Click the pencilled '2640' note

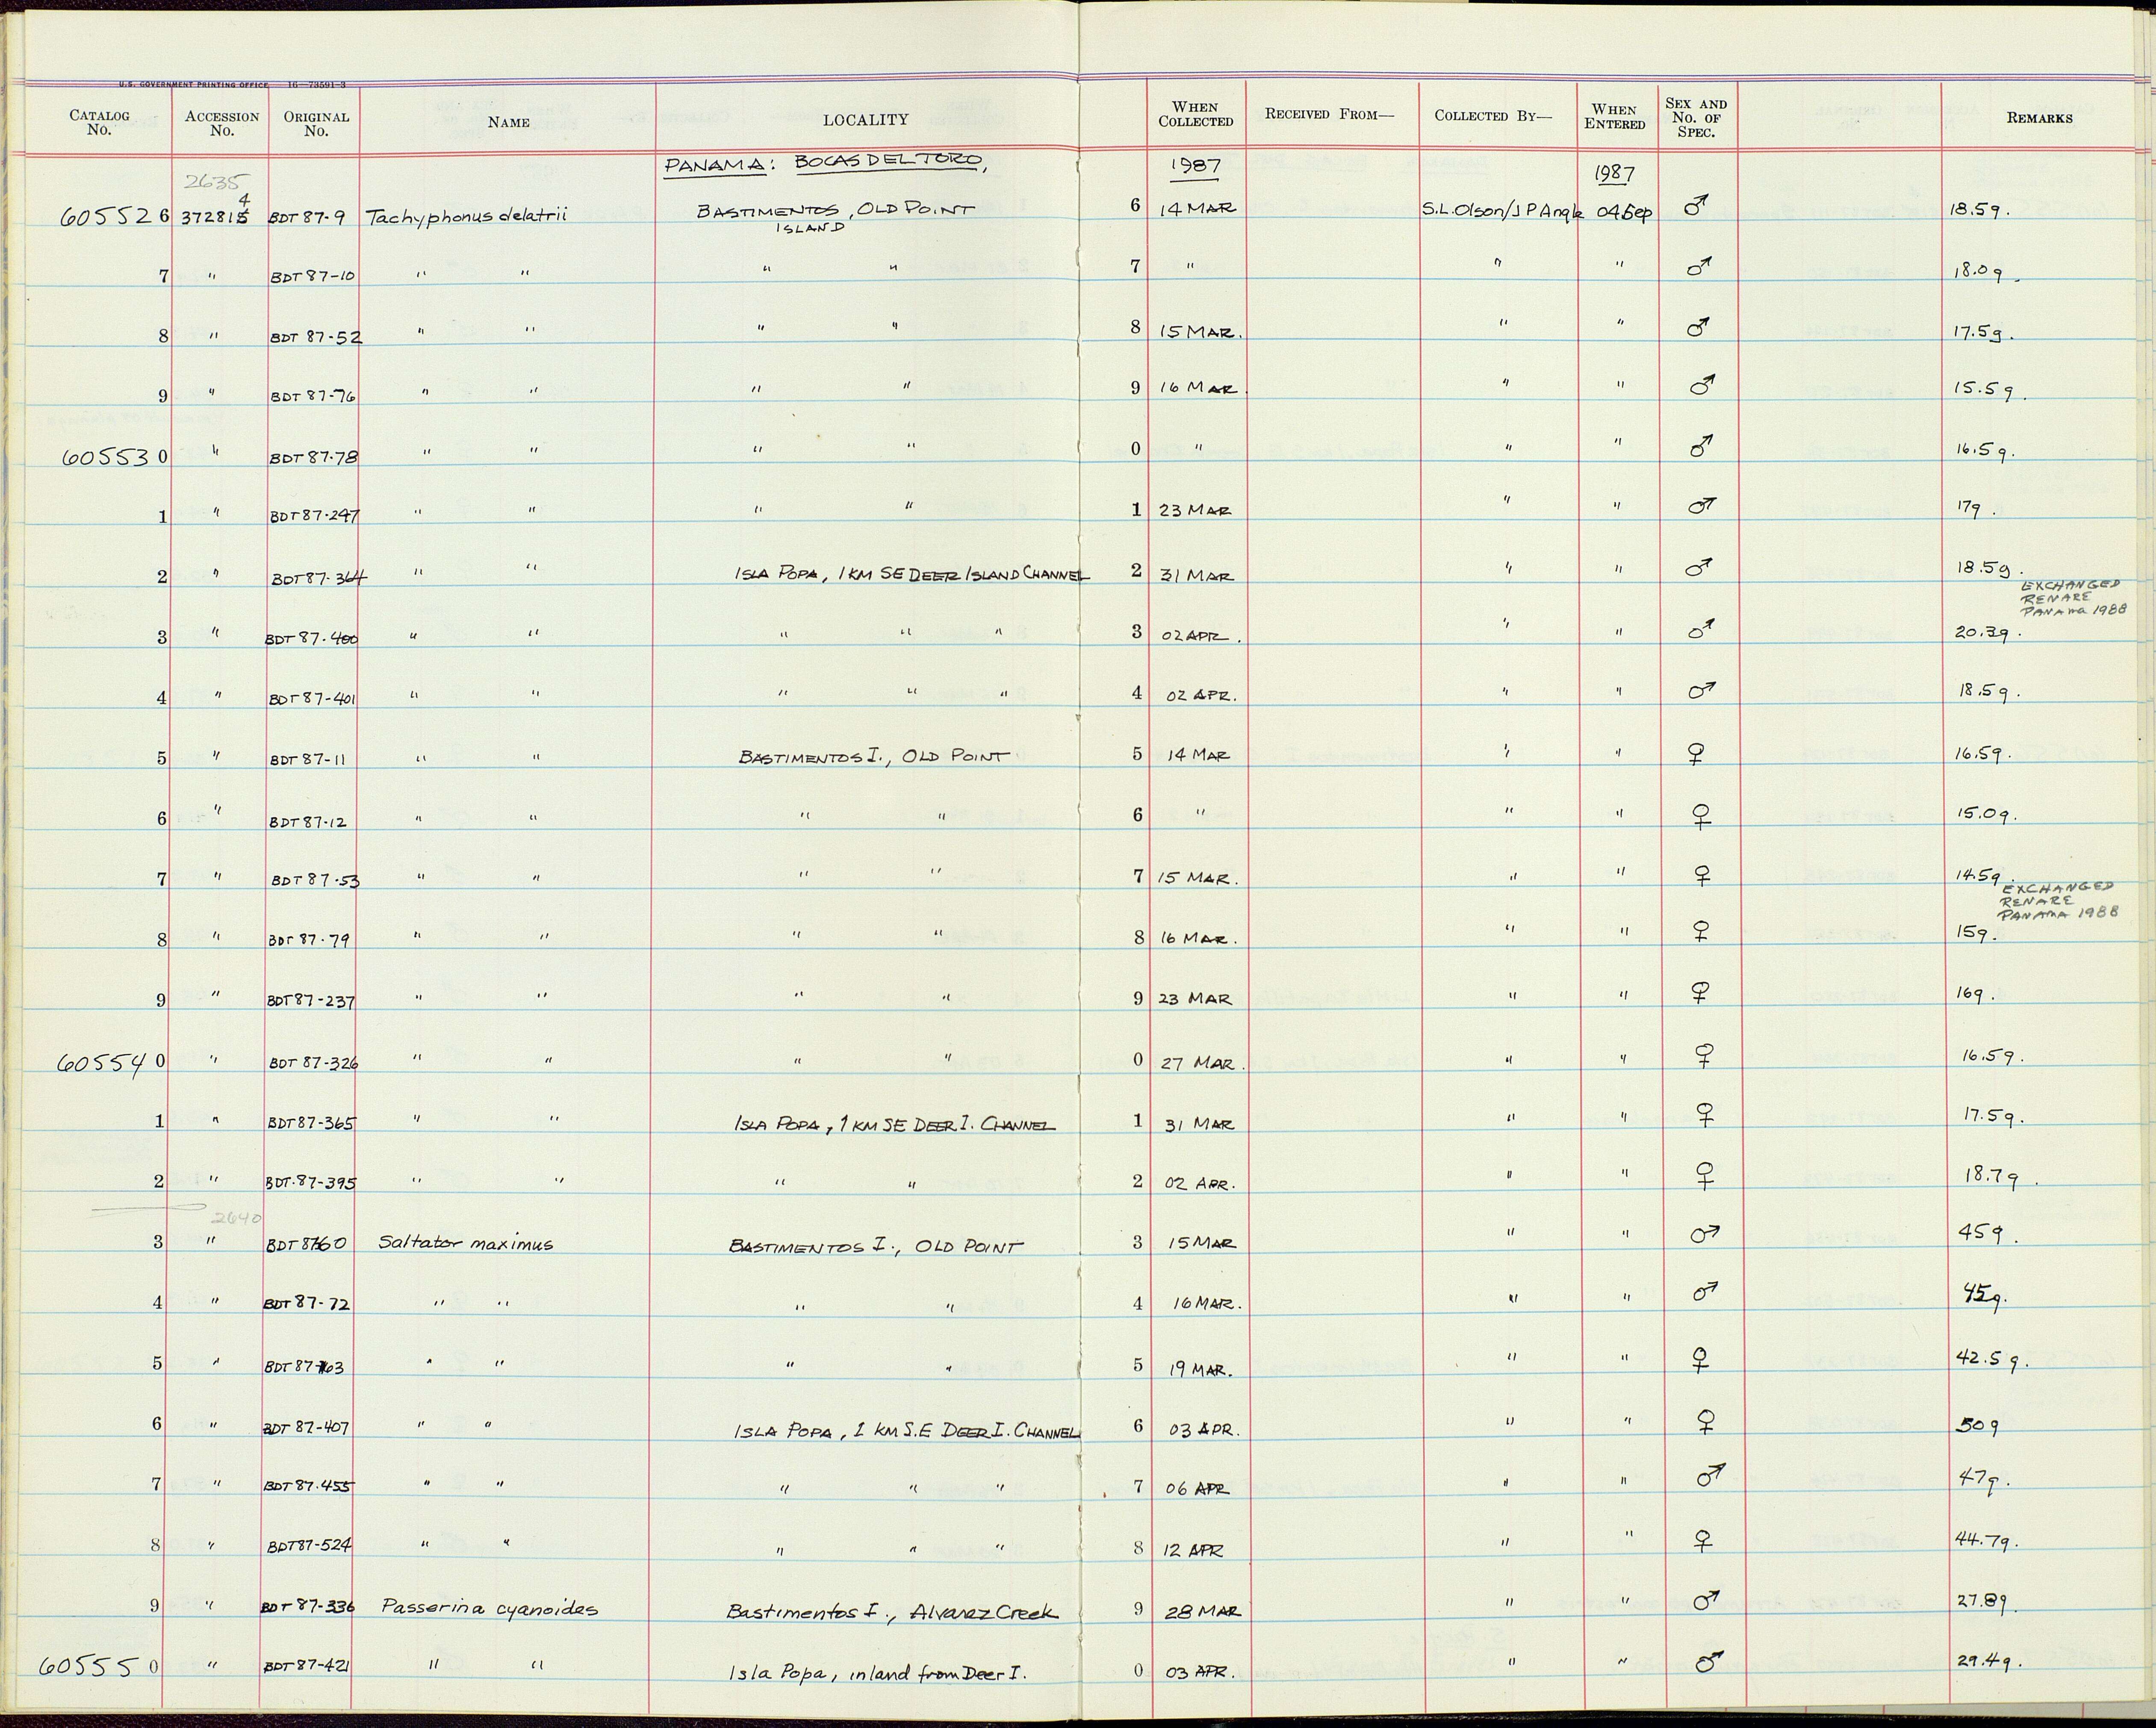click(237, 1219)
